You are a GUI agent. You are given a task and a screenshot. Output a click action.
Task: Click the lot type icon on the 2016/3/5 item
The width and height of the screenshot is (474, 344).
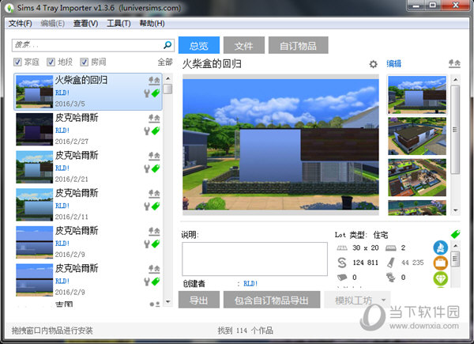tap(154, 80)
